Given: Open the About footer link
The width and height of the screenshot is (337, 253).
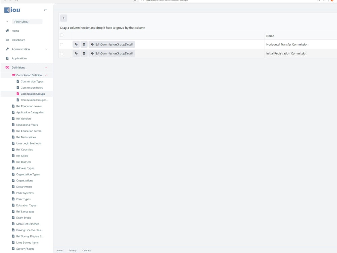Looking at the screenshot, I should [x=60, y=250].
